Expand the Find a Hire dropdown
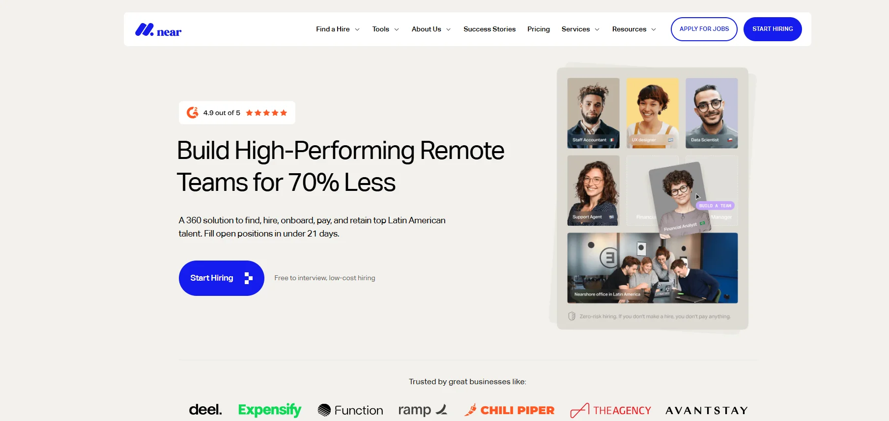Viewport: 889px width, 421px height. tap(338, 29)
